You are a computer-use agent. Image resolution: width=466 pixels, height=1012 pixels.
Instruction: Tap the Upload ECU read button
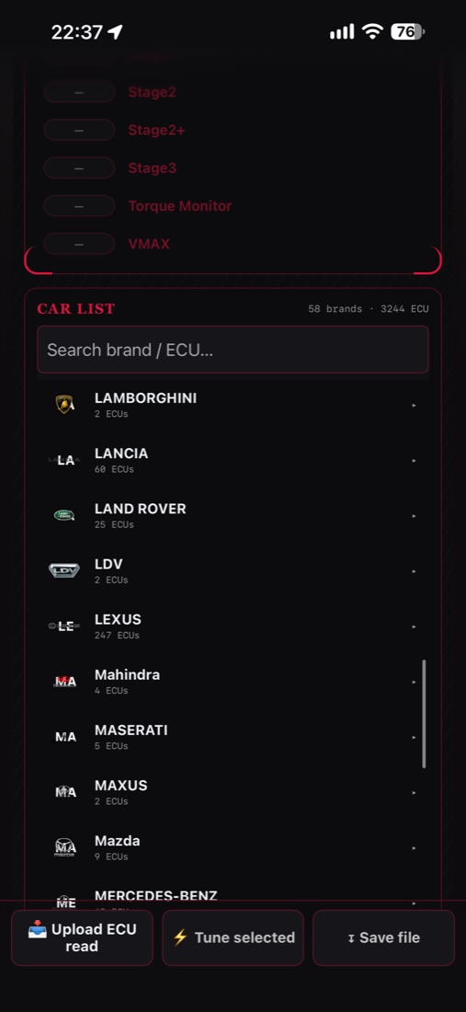coord(82,937)
